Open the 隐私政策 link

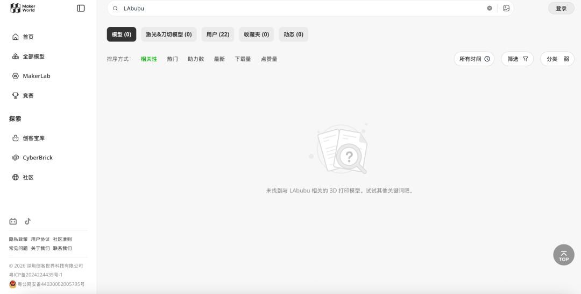(18, 239)
